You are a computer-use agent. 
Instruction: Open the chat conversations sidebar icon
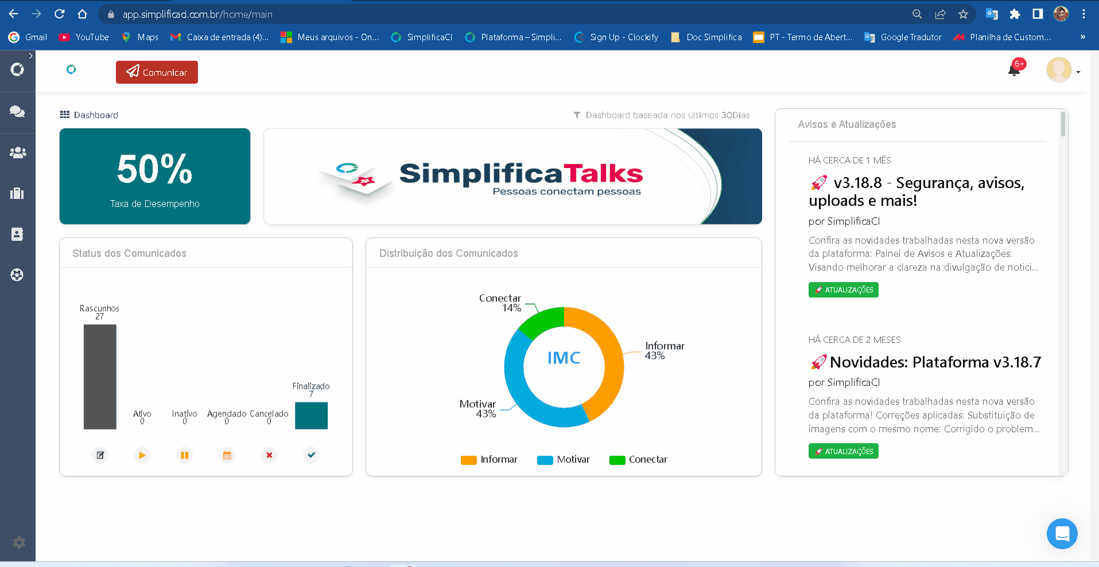click(17, 111)
